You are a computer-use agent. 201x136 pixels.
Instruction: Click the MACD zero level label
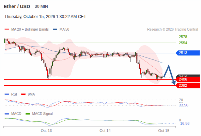point(180,120)
